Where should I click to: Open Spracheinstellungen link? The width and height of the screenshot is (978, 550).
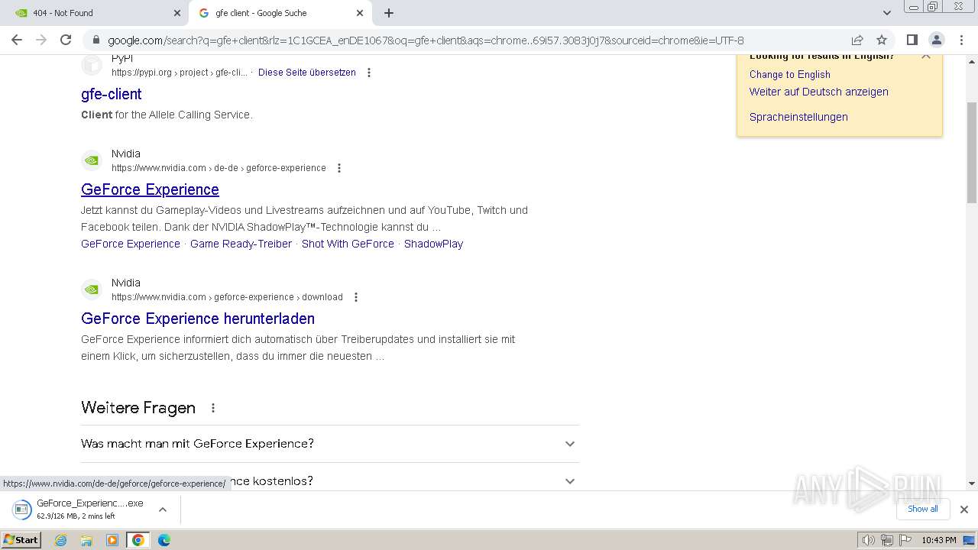point(798,117)
